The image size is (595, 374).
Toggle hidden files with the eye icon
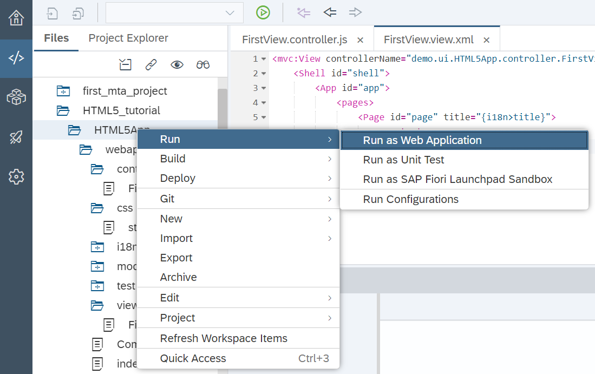177,64
